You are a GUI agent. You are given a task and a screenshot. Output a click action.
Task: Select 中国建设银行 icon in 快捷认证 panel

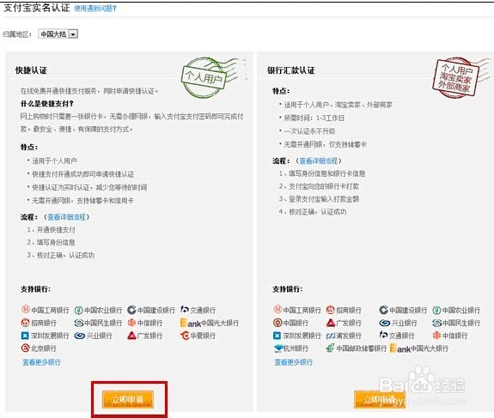(131, 310)
